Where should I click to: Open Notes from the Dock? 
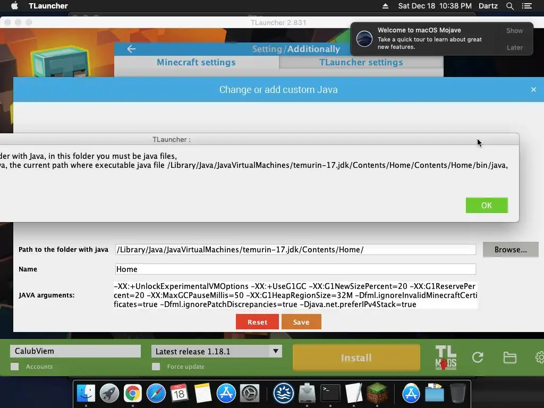click(202, 394)
